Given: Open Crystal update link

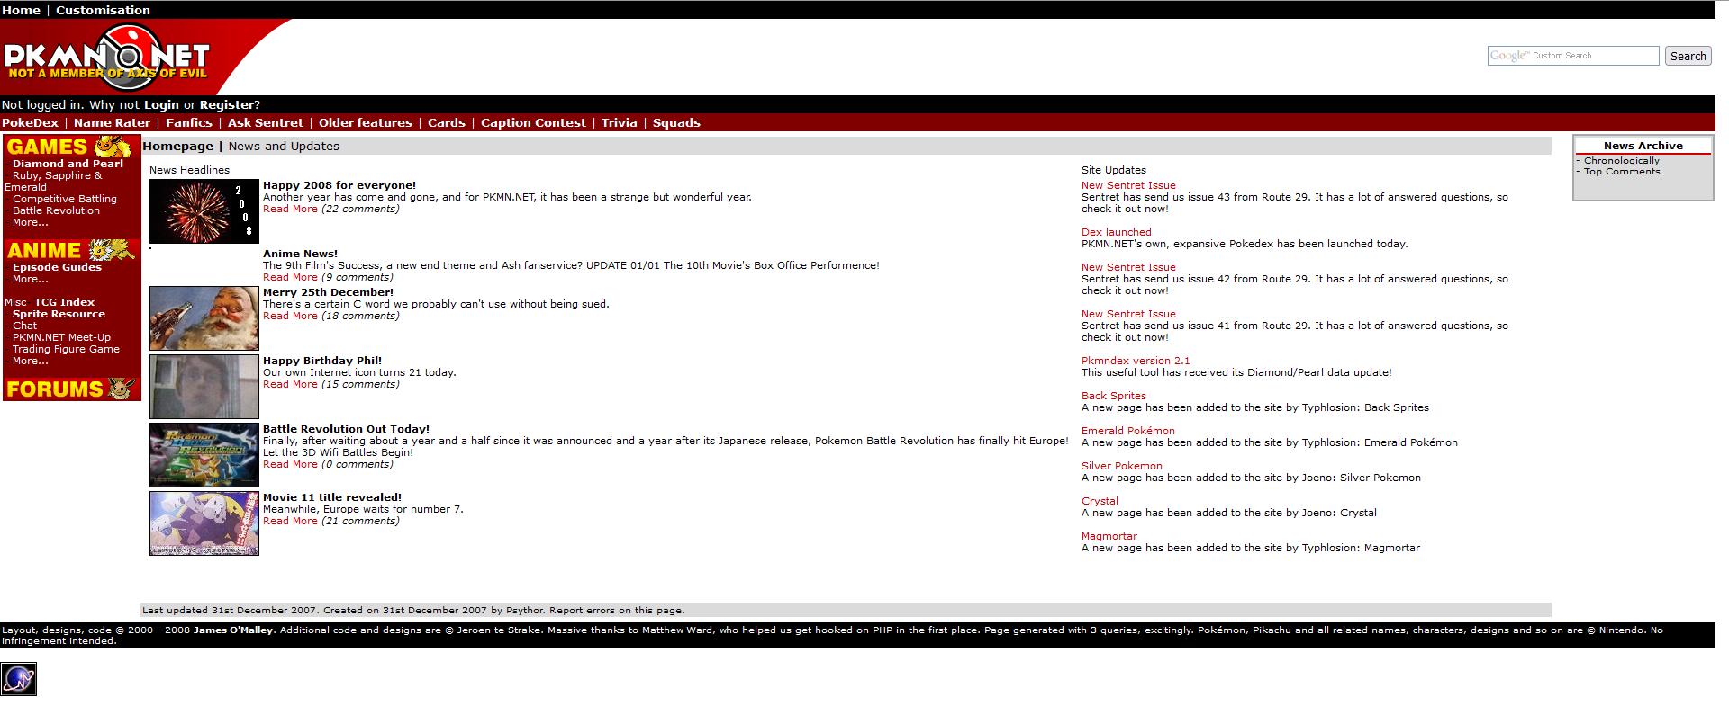Looking at the screenshot, I should [1100, 501].
